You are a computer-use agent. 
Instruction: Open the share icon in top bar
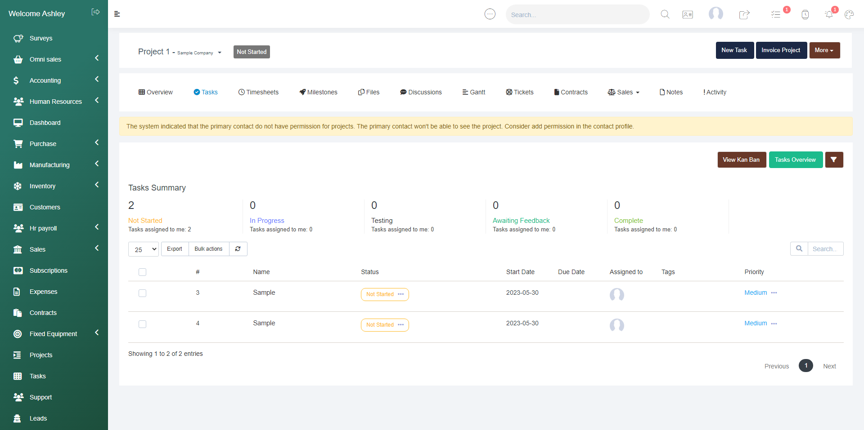pyautogui.click(x=744, y=14)
